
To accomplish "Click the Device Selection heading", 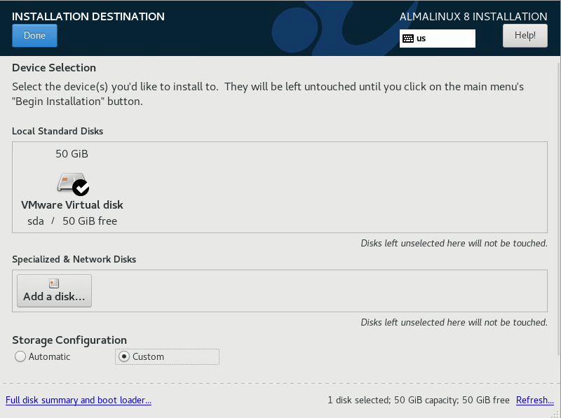I will tap(54, 67).
